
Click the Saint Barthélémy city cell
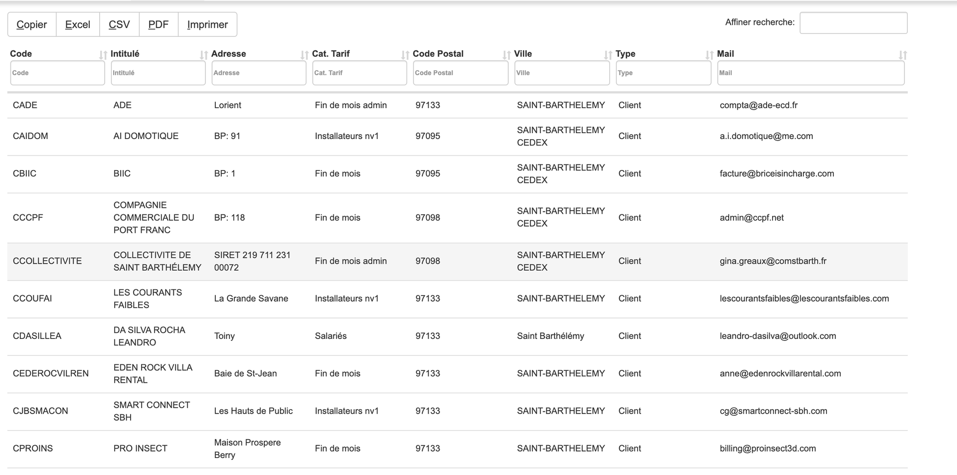point(551,336)
